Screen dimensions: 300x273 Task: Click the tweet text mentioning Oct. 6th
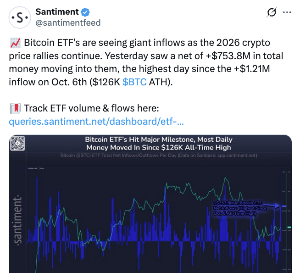(91, 82)
